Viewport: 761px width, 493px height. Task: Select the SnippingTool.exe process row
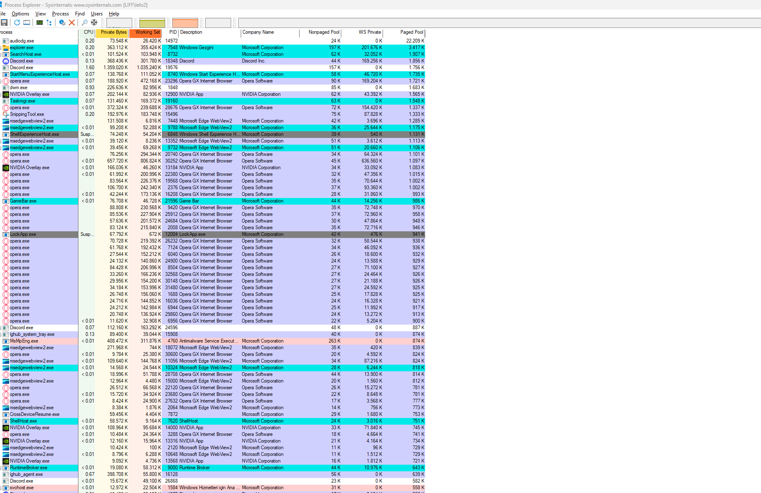212,114
